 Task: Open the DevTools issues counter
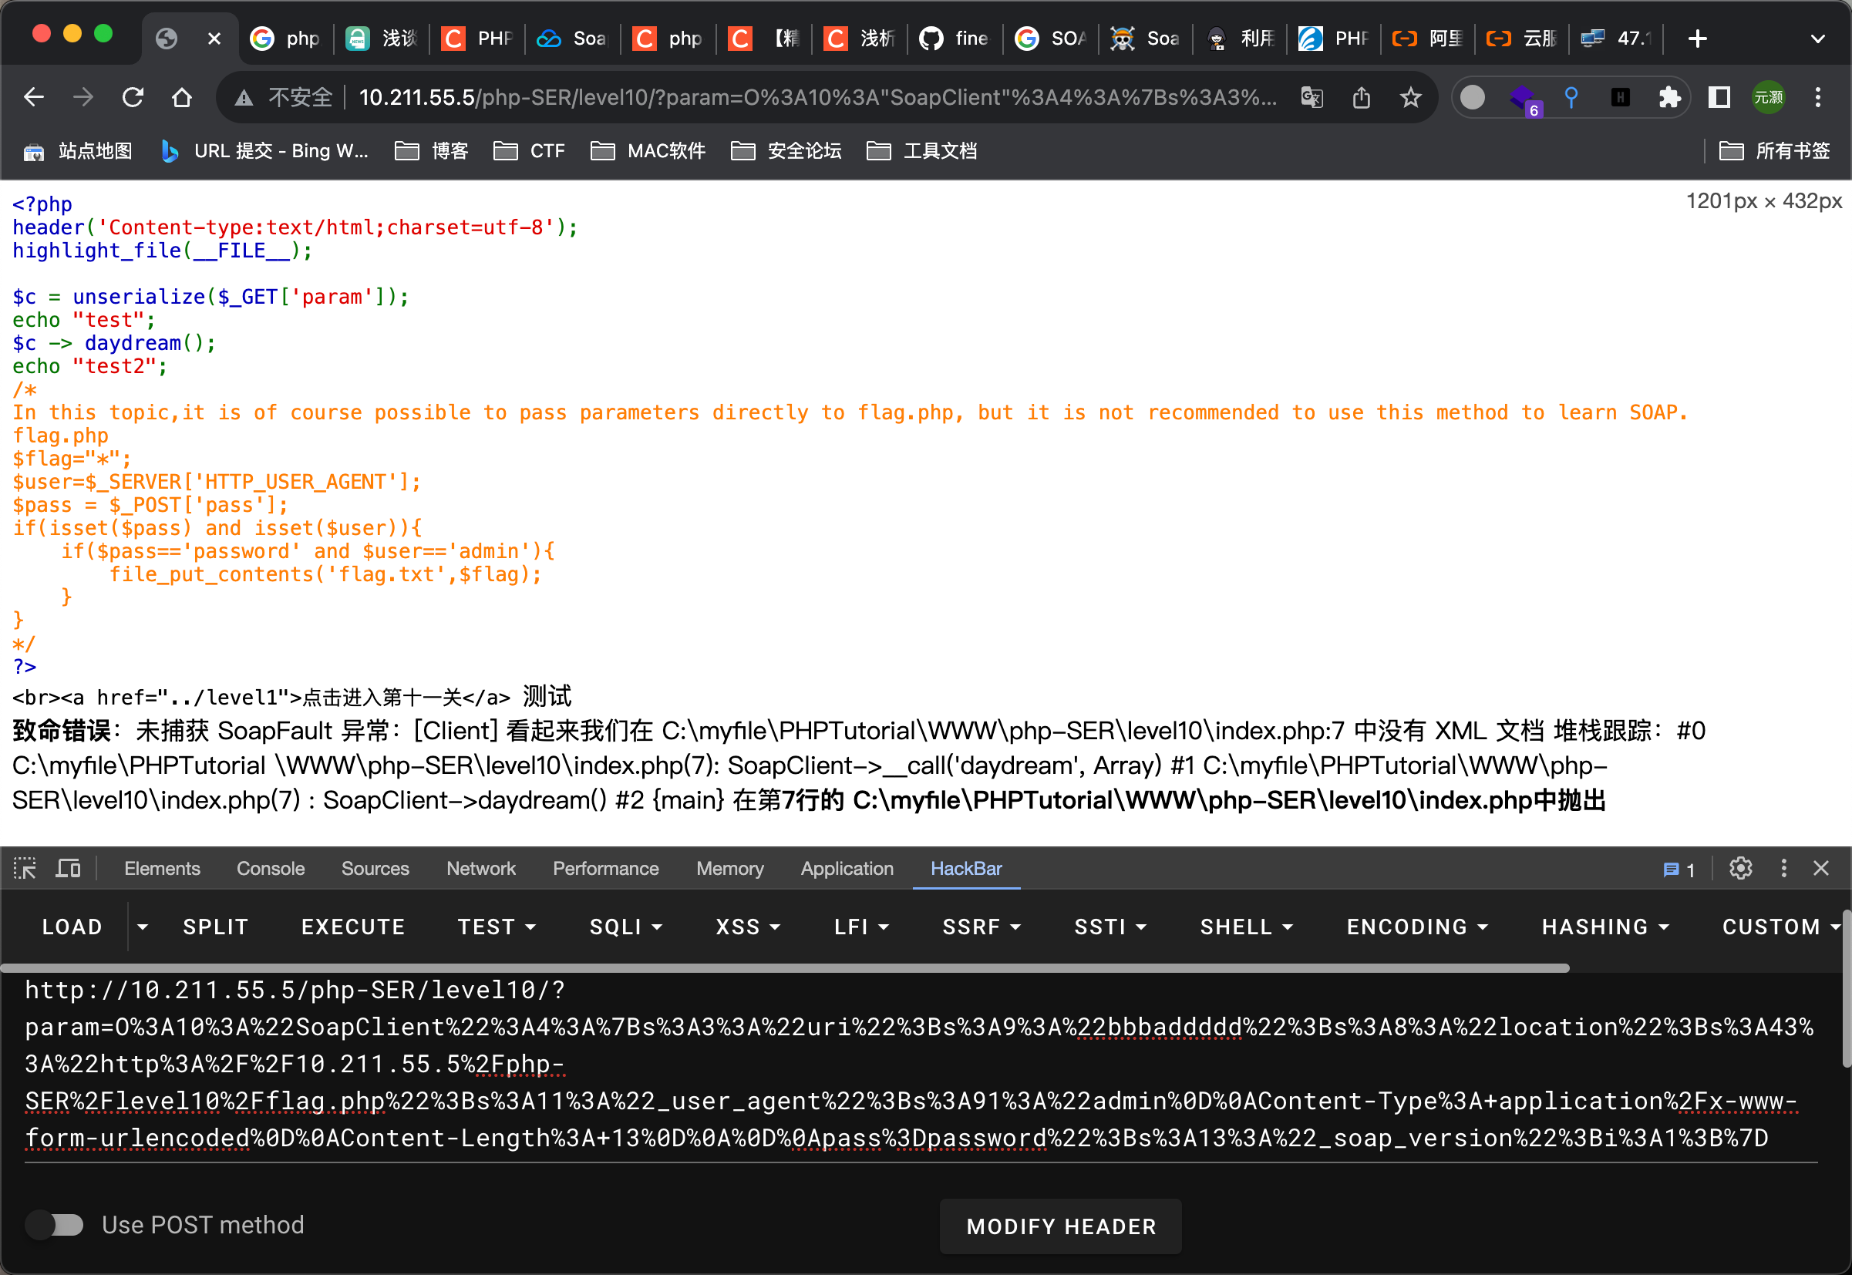[x=1679, y=870]
